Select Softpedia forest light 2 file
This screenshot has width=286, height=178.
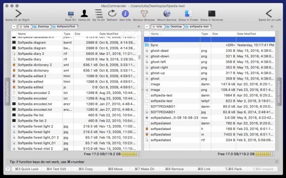pyautogui.click(x=75, y=126)
